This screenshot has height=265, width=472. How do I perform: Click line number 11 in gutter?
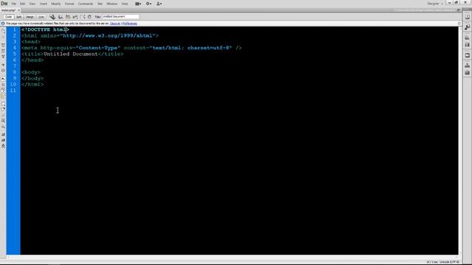[x=13, y=91]
